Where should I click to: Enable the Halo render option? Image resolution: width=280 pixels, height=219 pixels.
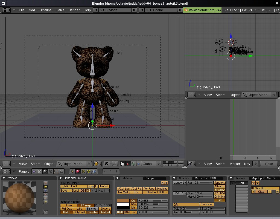tap(69, 205)
